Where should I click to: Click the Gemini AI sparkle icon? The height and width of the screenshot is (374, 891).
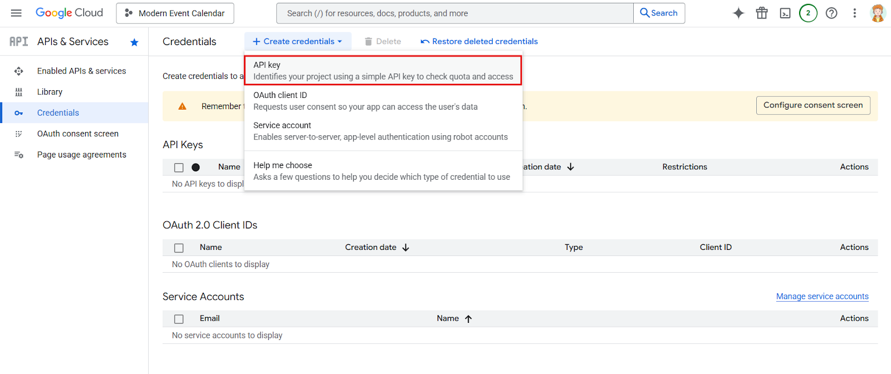tap(738, 13)
